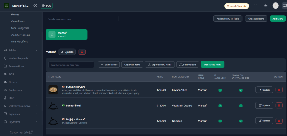Image resolution: width=287 pixels, height=136 pixels.
Task: Click the Payments icon in the sidebar
Action: [5, 122]
